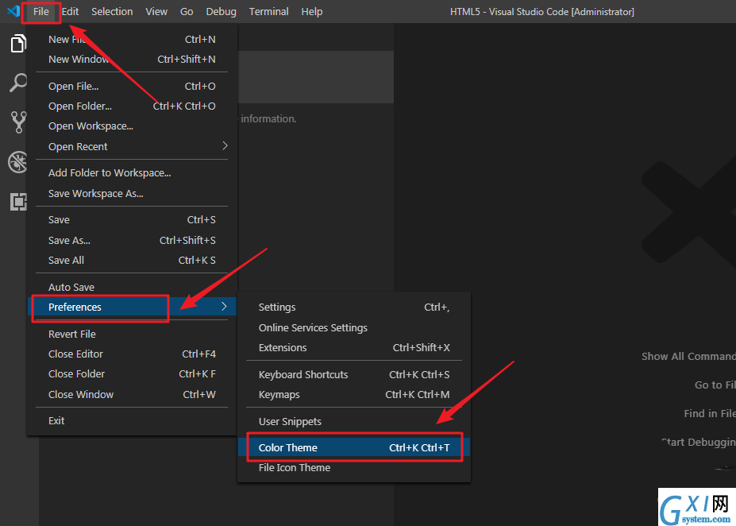Image resolution: width=736 pixels, height=526 pixels.
Task: Expand the Open Recent submenu
Action: [x=132, y=146]
